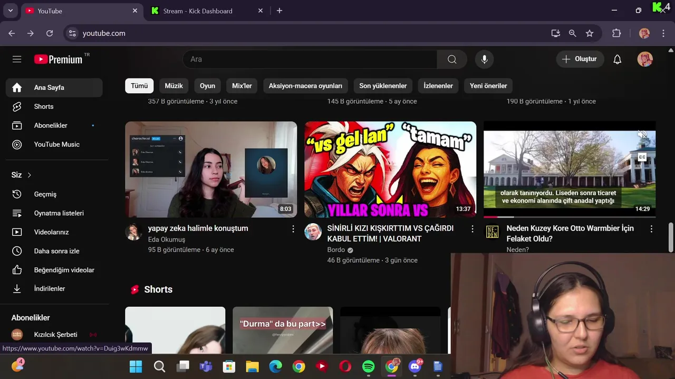Open the YILLAR SONRA VS Valorant thumbnail
Image resolution: width=675 pixels, height=379 pixels.
pyautogui.click(x=390, y=169)
